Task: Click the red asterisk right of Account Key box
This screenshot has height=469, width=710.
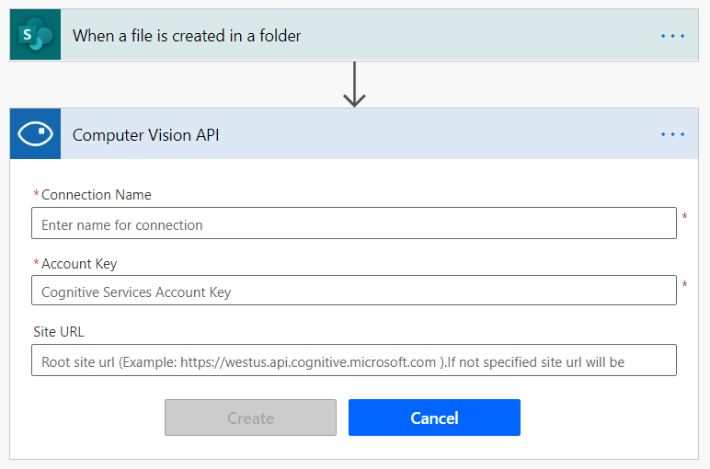Action: click(684, 286)
